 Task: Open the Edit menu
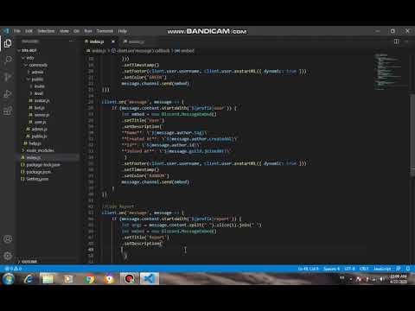(x=29, y=31)
